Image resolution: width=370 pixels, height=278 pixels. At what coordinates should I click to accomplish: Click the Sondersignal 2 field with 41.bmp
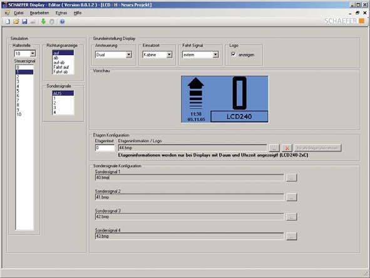pyautogui.click(x=189, y=197)
